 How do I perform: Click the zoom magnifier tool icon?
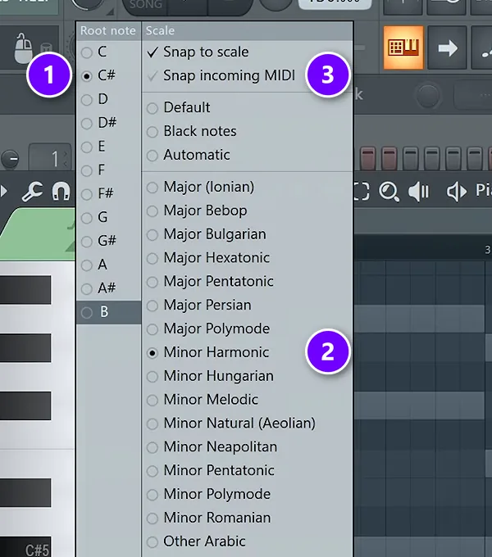tap(389, 192)
